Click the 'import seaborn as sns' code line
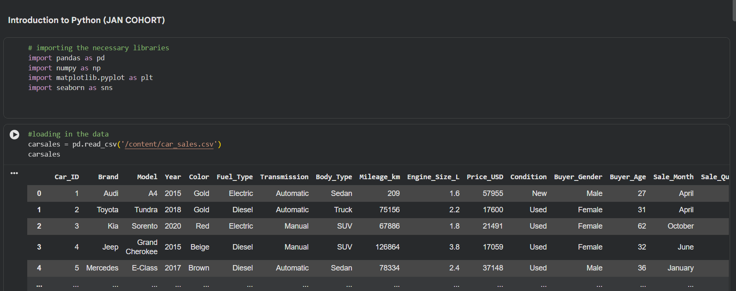This screenshot has height=291, width=736. coord(70,88)
